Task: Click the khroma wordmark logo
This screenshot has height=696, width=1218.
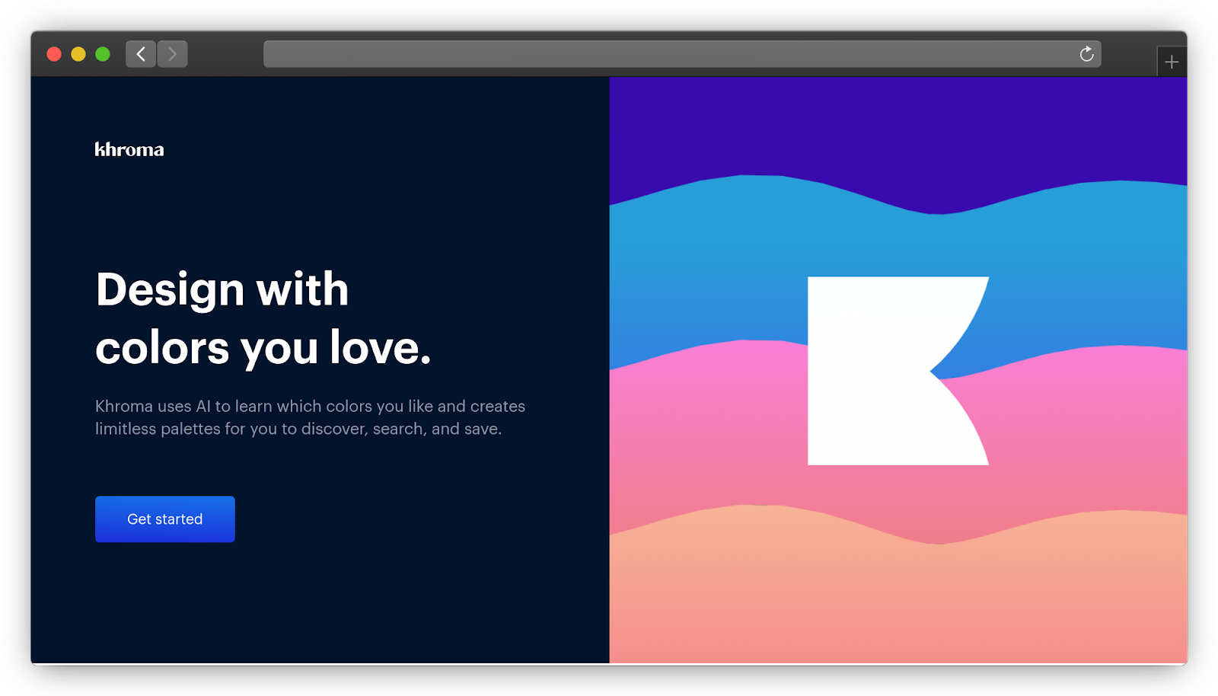Action: point(129,149)
